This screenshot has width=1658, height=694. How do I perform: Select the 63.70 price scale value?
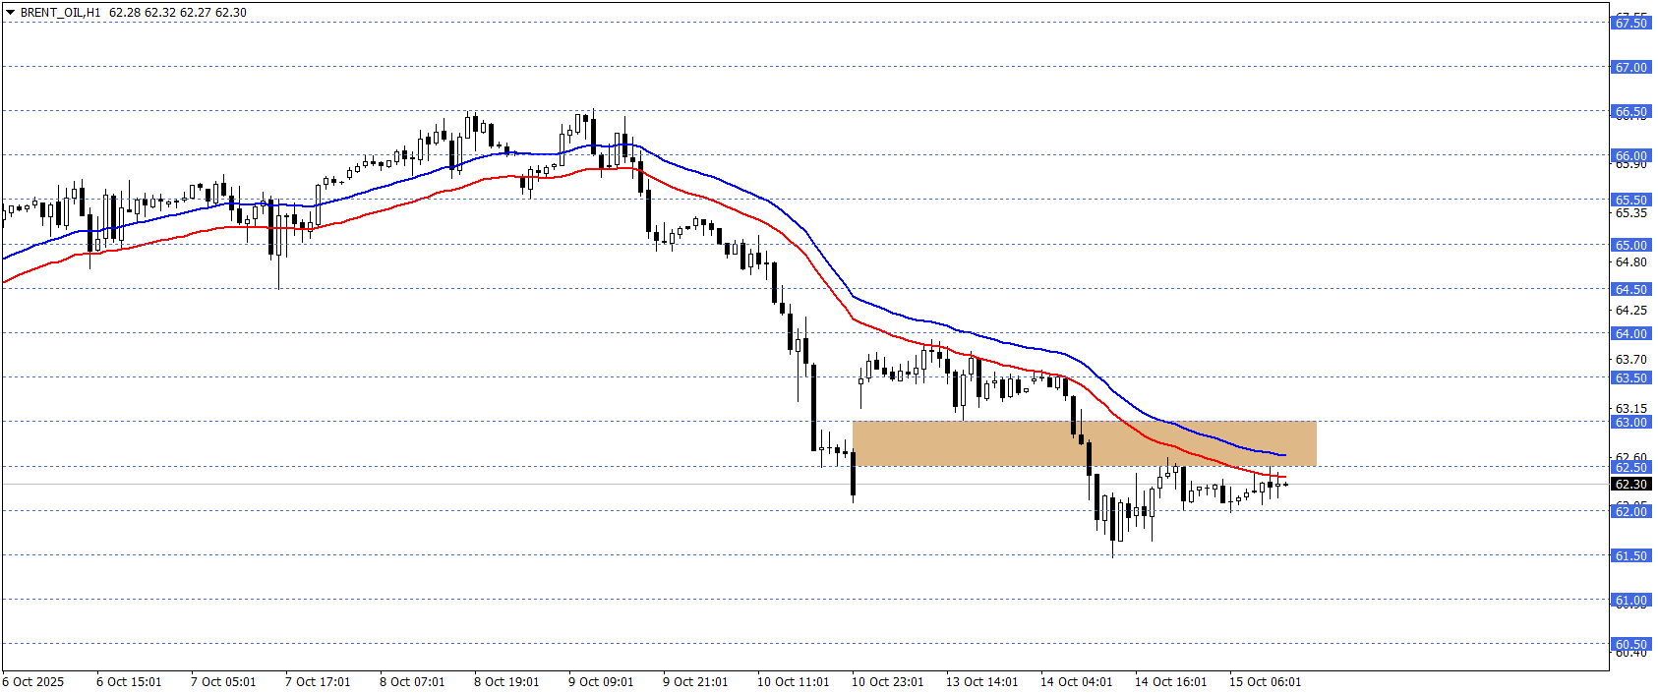coord(1630,359)
